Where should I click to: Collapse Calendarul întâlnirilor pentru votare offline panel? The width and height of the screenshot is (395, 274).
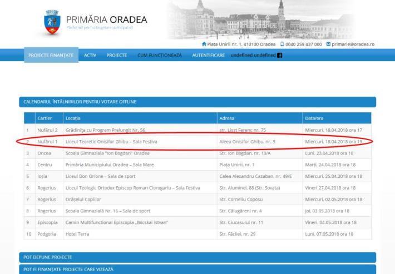point(197,102)
